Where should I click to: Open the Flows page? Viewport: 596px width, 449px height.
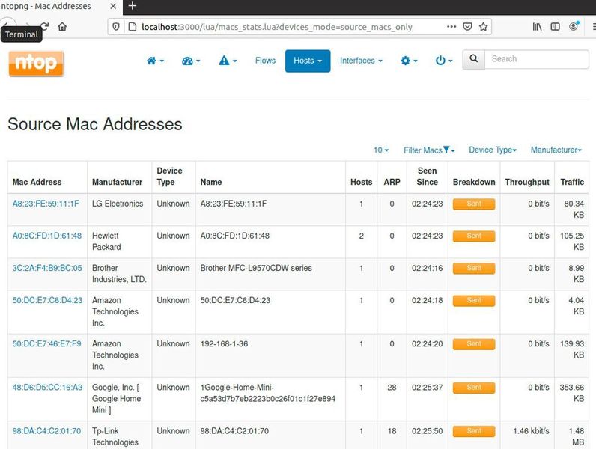coord(265,61)
